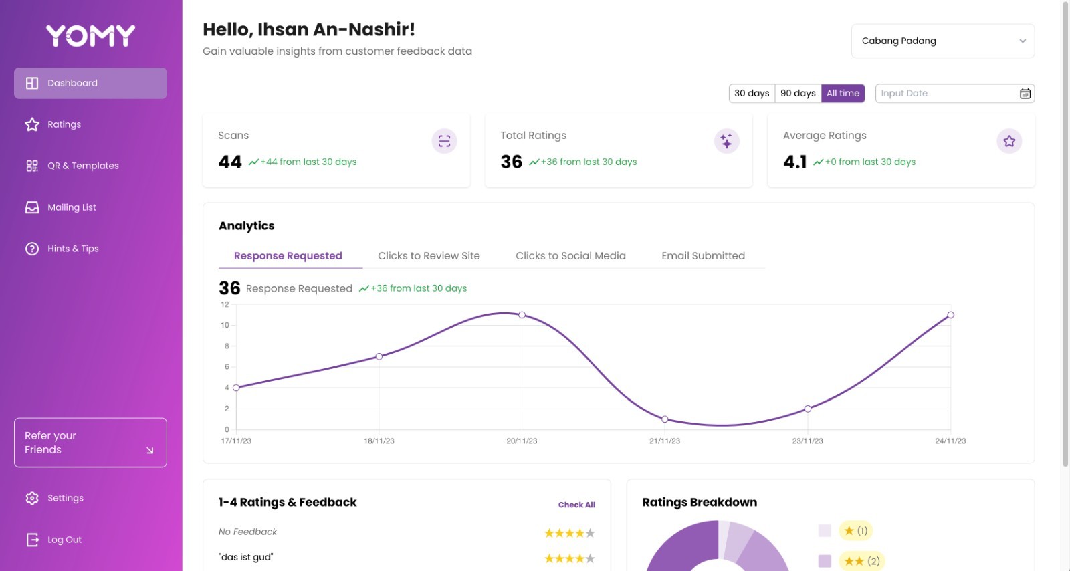Switch to Email Submitted tab
Viewport: 1070px width, 571px height.
tap(703, 256)
